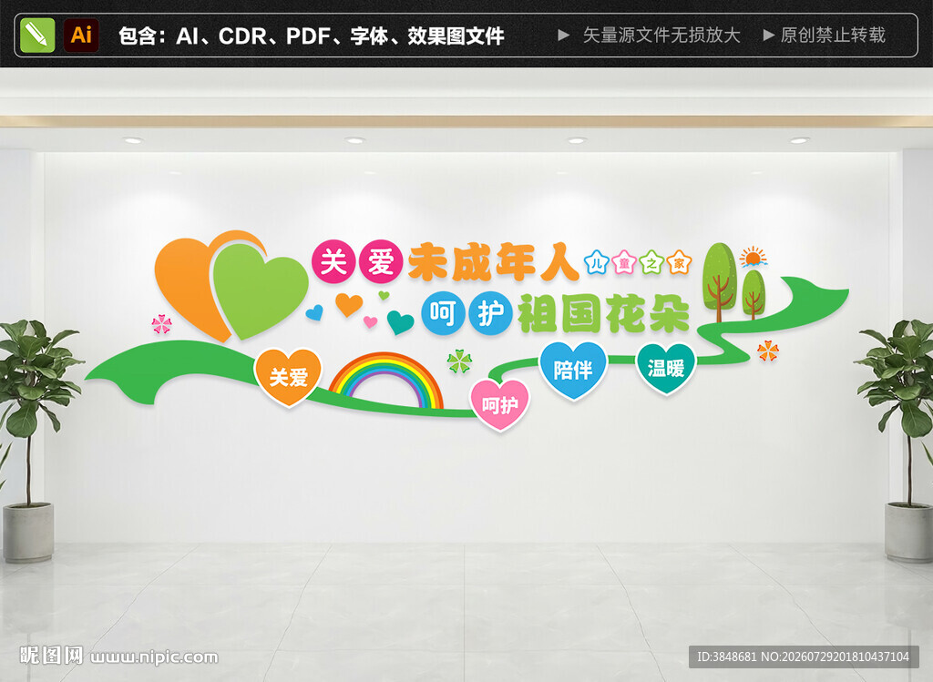Screen dimensions: 933x682
Task: Click the orange 关爱 heart badge
Action: (x=288, y=377)
